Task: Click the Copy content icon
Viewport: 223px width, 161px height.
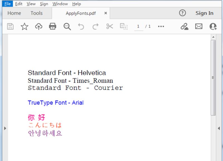Action: (x=124, y=26)
